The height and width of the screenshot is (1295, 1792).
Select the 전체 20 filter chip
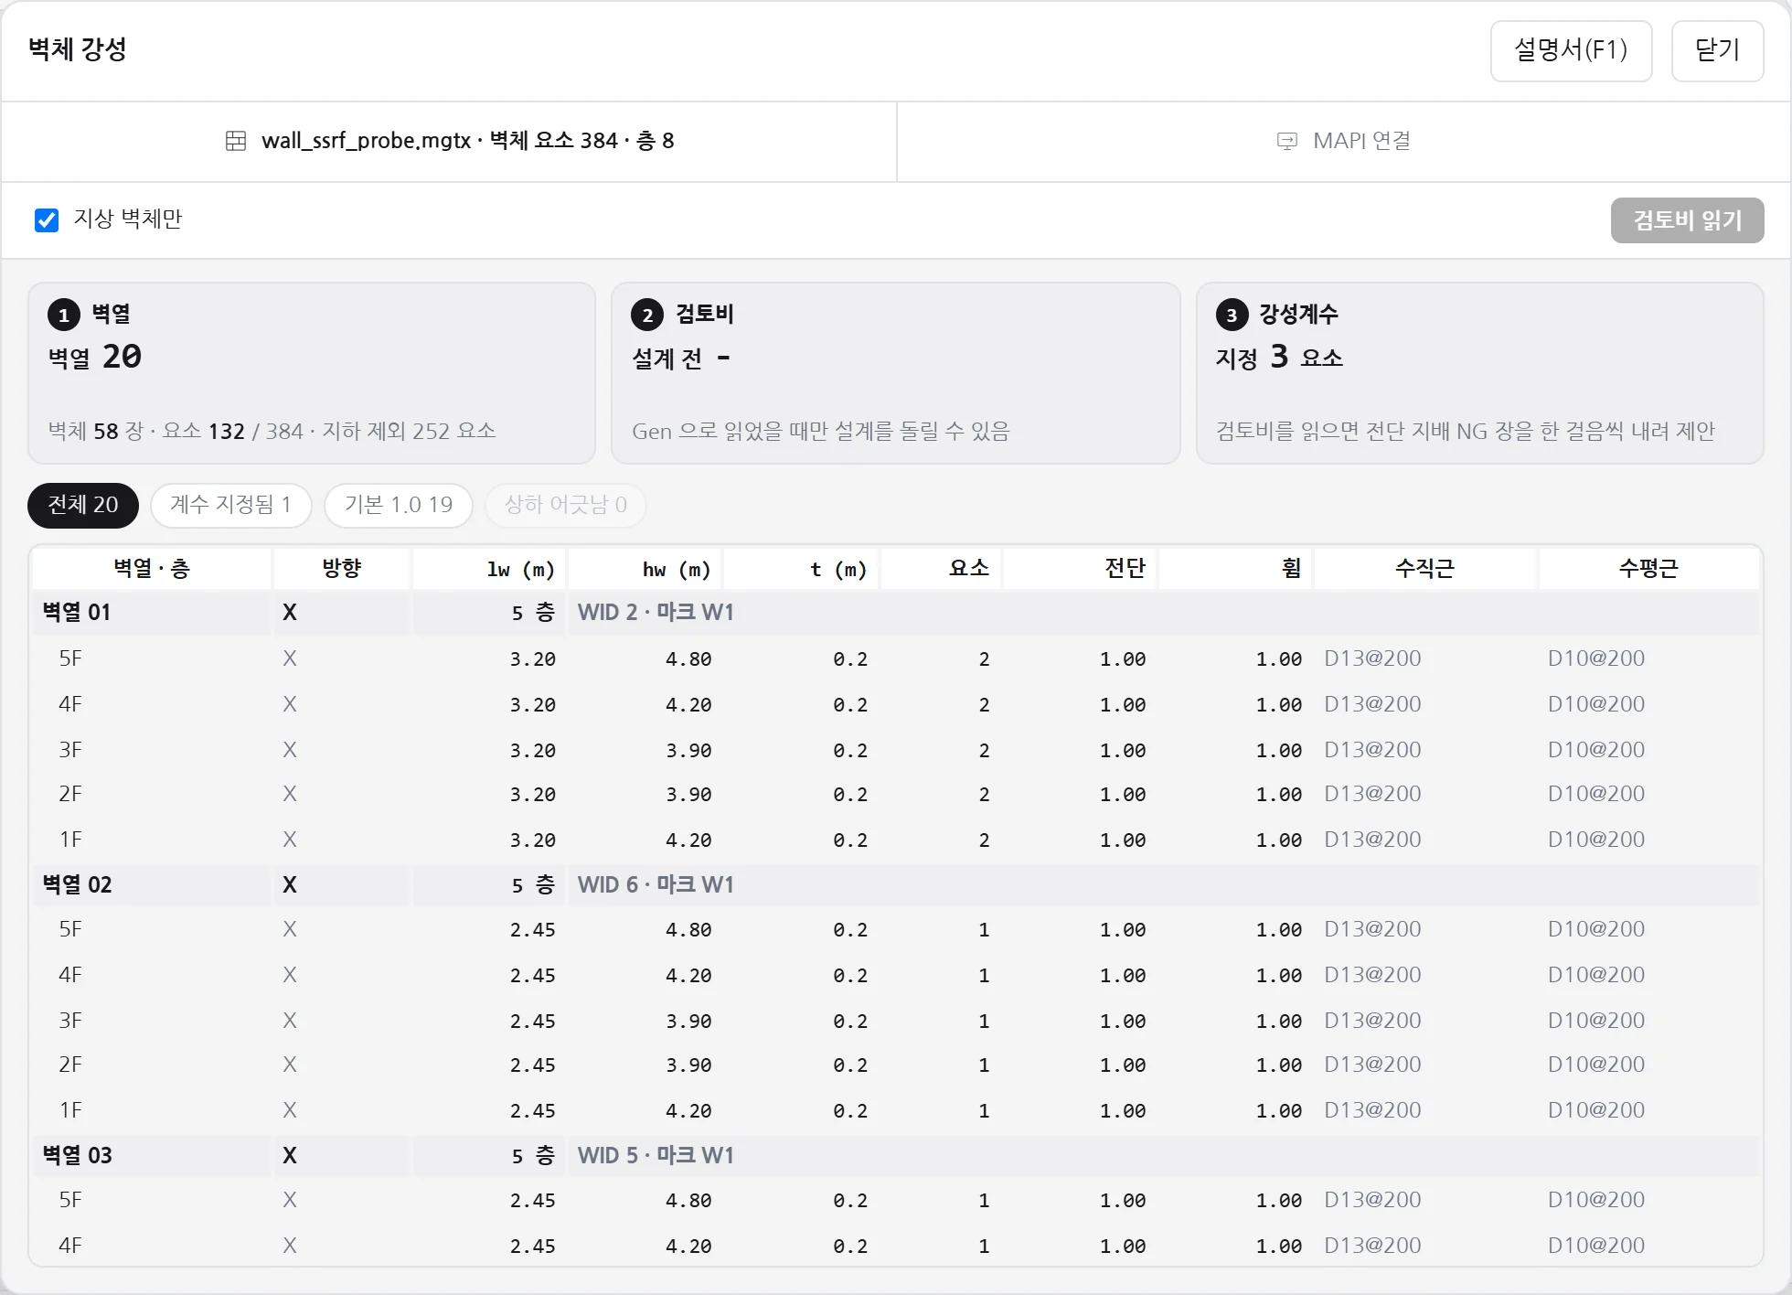[x=83, y=505]
